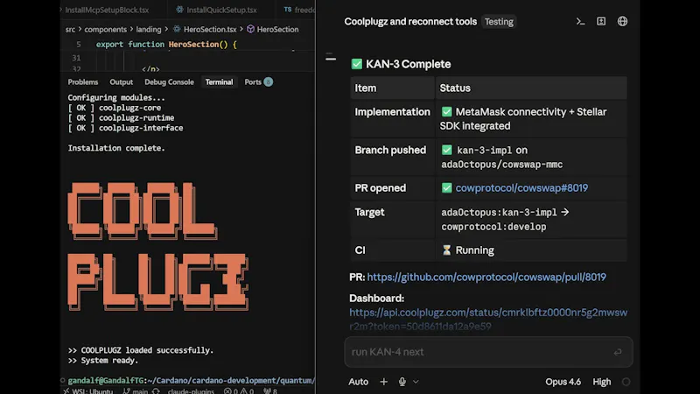Viewport: 700px width, 394px height.
Task: Click the plus icon to add attachment
Action: pos(383,382)
